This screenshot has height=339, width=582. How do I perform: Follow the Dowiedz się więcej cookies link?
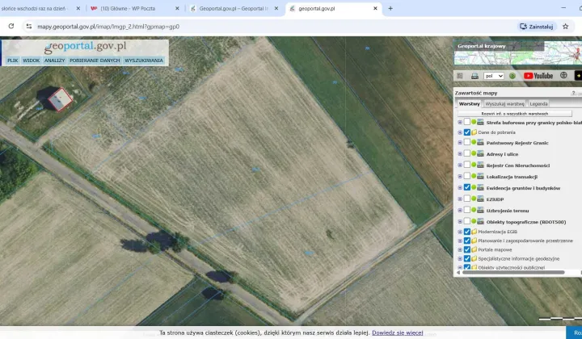398,333
